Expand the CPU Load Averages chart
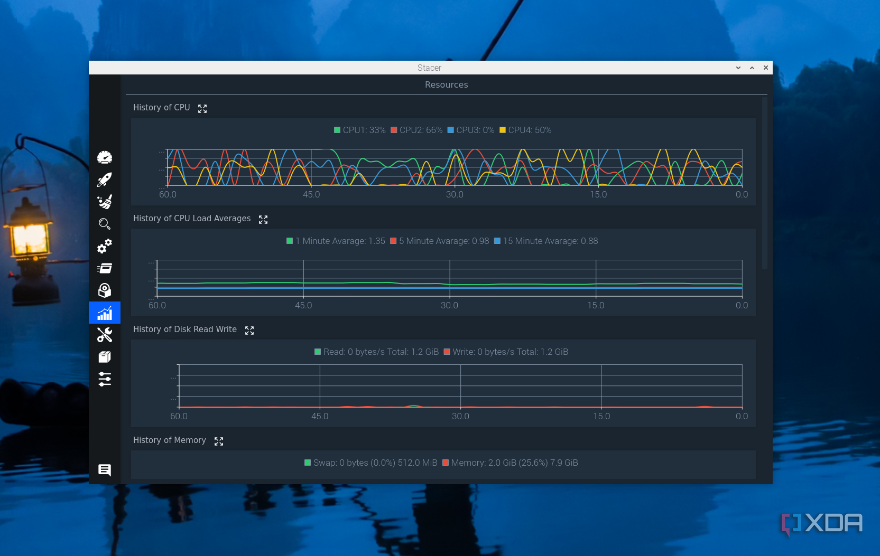This screenshot has height=556, width=880. point(263,219)
